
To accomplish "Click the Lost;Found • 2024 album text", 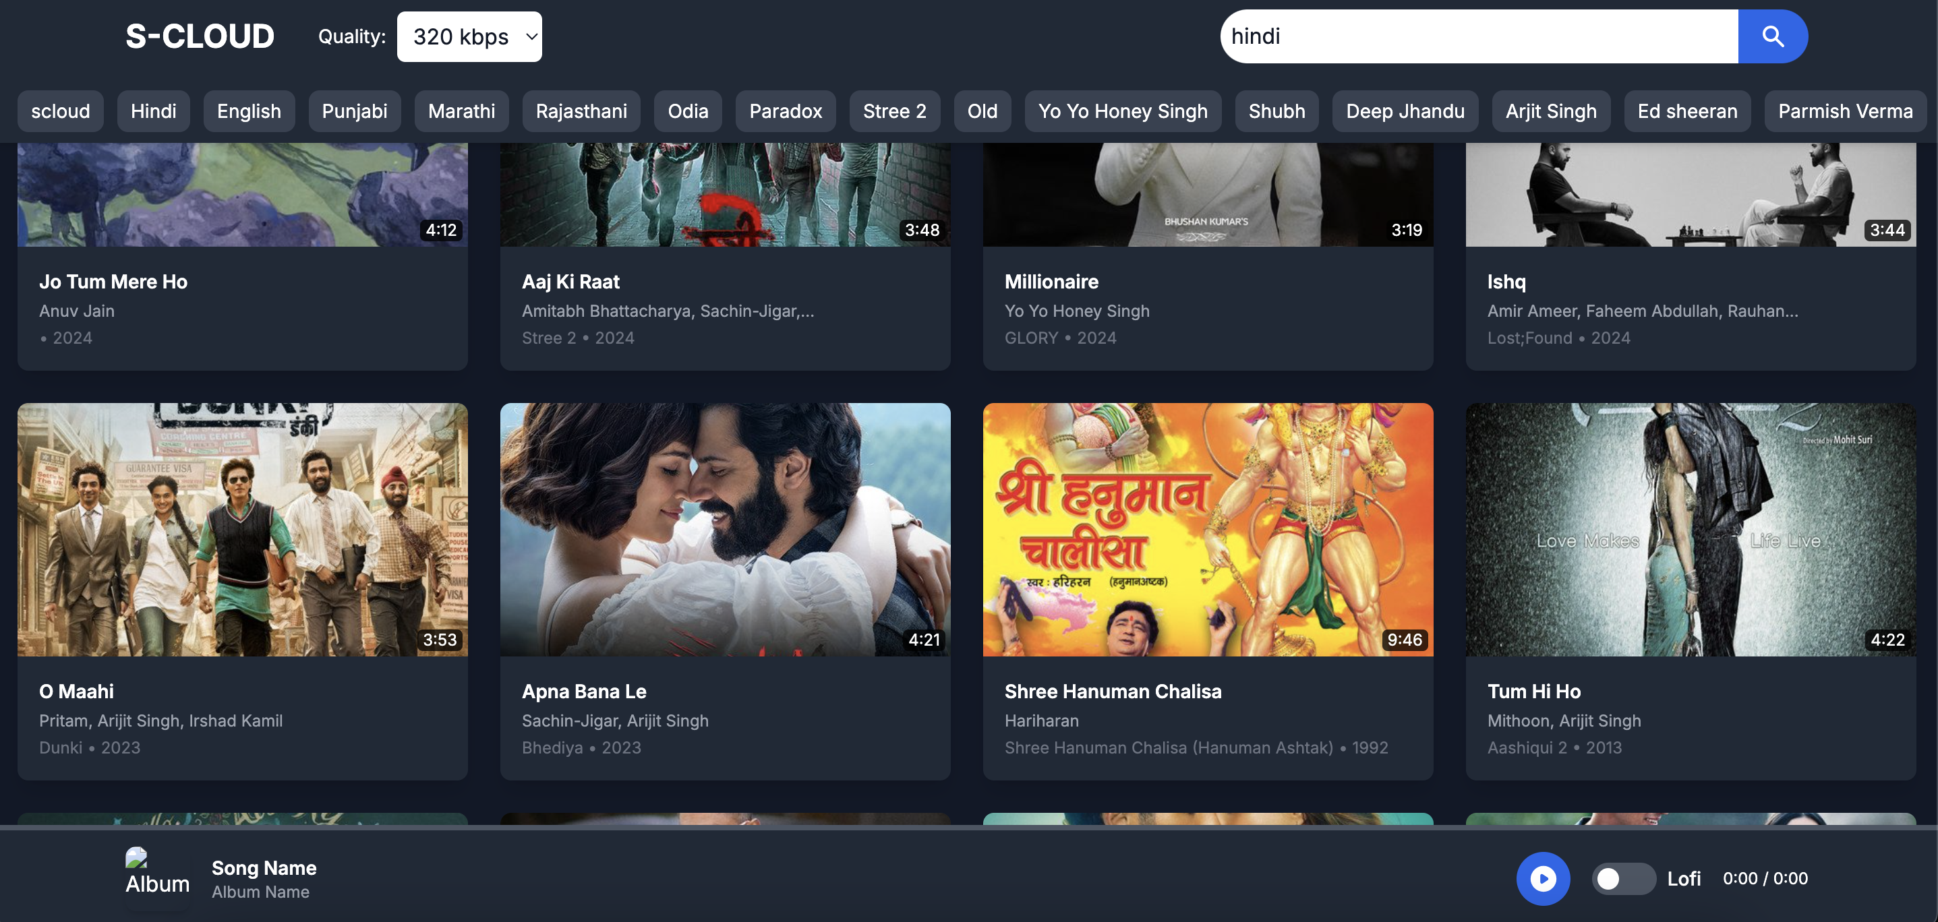I will (x=1559, y=338).
